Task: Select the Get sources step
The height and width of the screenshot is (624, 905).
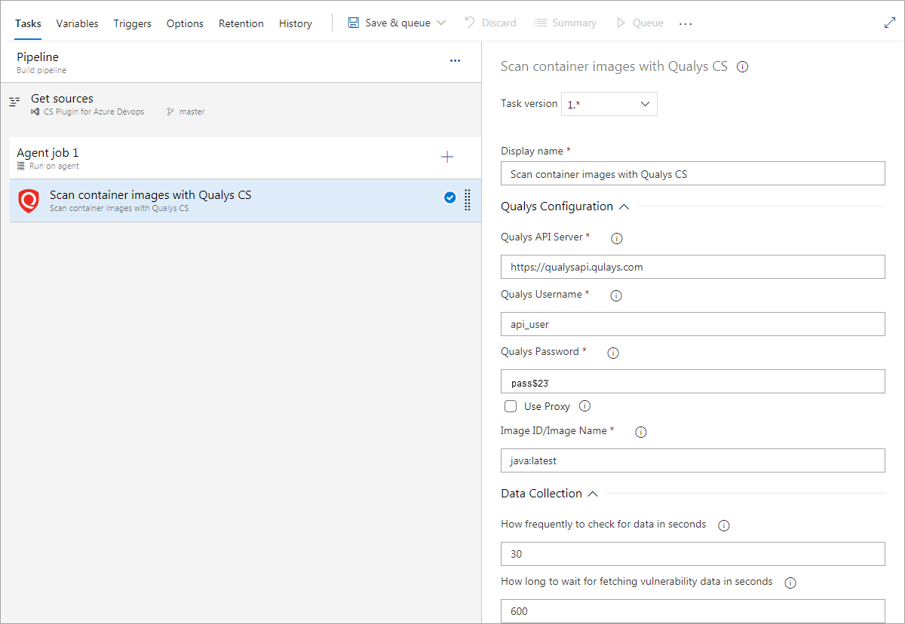Action: click(241, 104)
